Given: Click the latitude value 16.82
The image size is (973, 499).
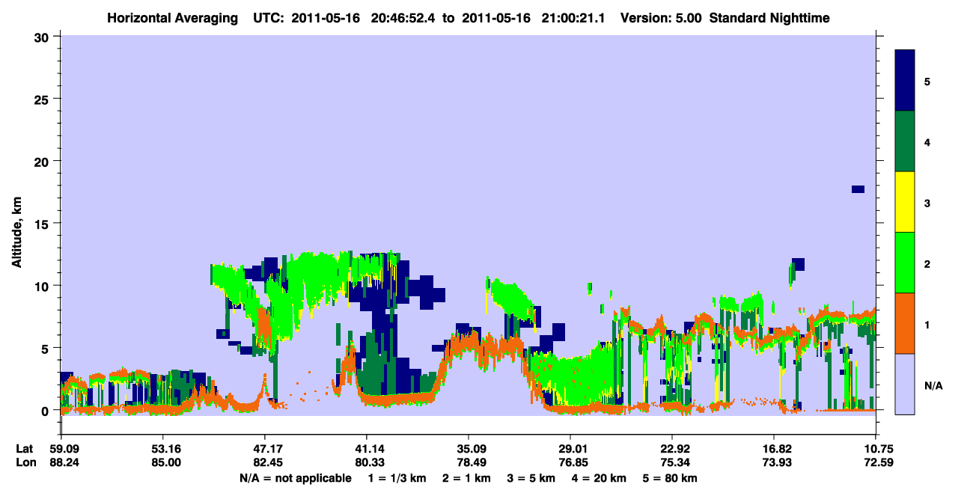Looking at the screenshot, I should tap(778, 449).
